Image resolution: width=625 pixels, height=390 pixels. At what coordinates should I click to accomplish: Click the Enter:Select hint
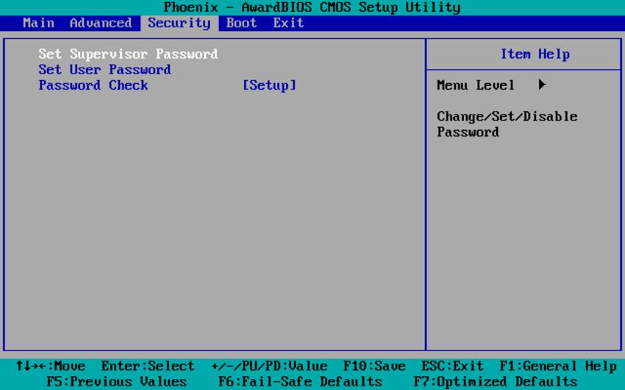click(x=148, y=366)
